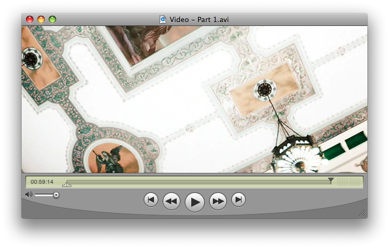Click the title "Video – Part 1.avi"
389x248 pixels.
point(199,19)
